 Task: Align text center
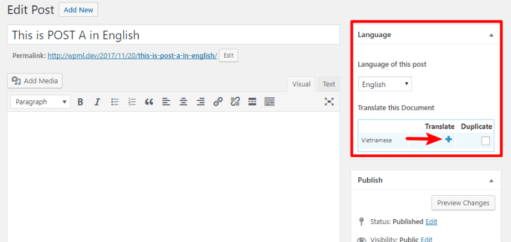[184, 102]
